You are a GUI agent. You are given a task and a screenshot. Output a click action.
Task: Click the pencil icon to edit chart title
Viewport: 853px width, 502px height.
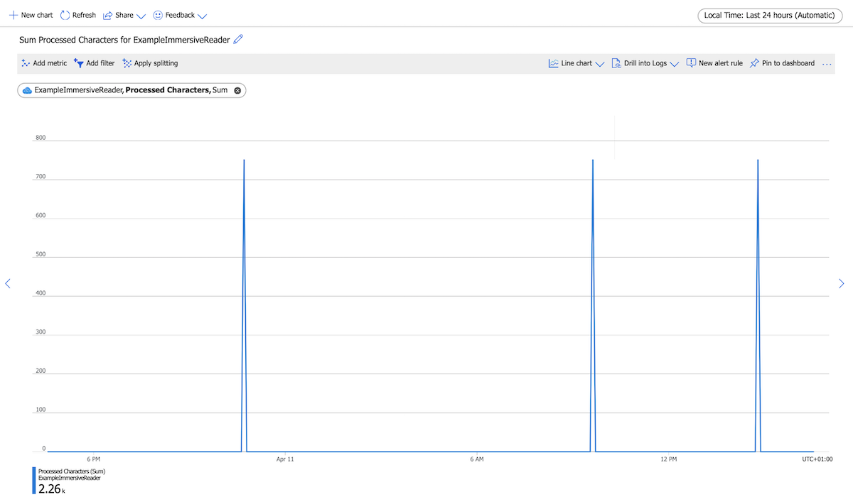tap(237, 40)
